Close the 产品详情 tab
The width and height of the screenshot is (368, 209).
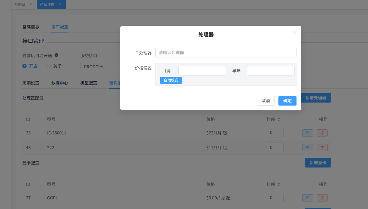point(60,5)
